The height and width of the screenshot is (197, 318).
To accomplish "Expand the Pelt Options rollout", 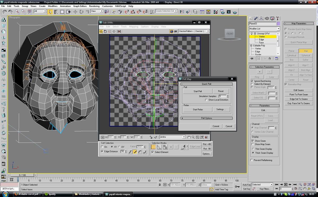I will [x=207, y=118].
